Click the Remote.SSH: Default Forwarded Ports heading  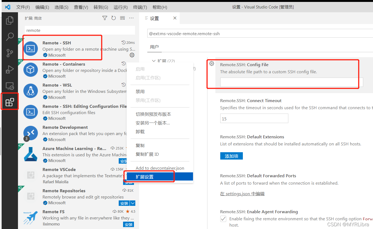coord(258,176)
